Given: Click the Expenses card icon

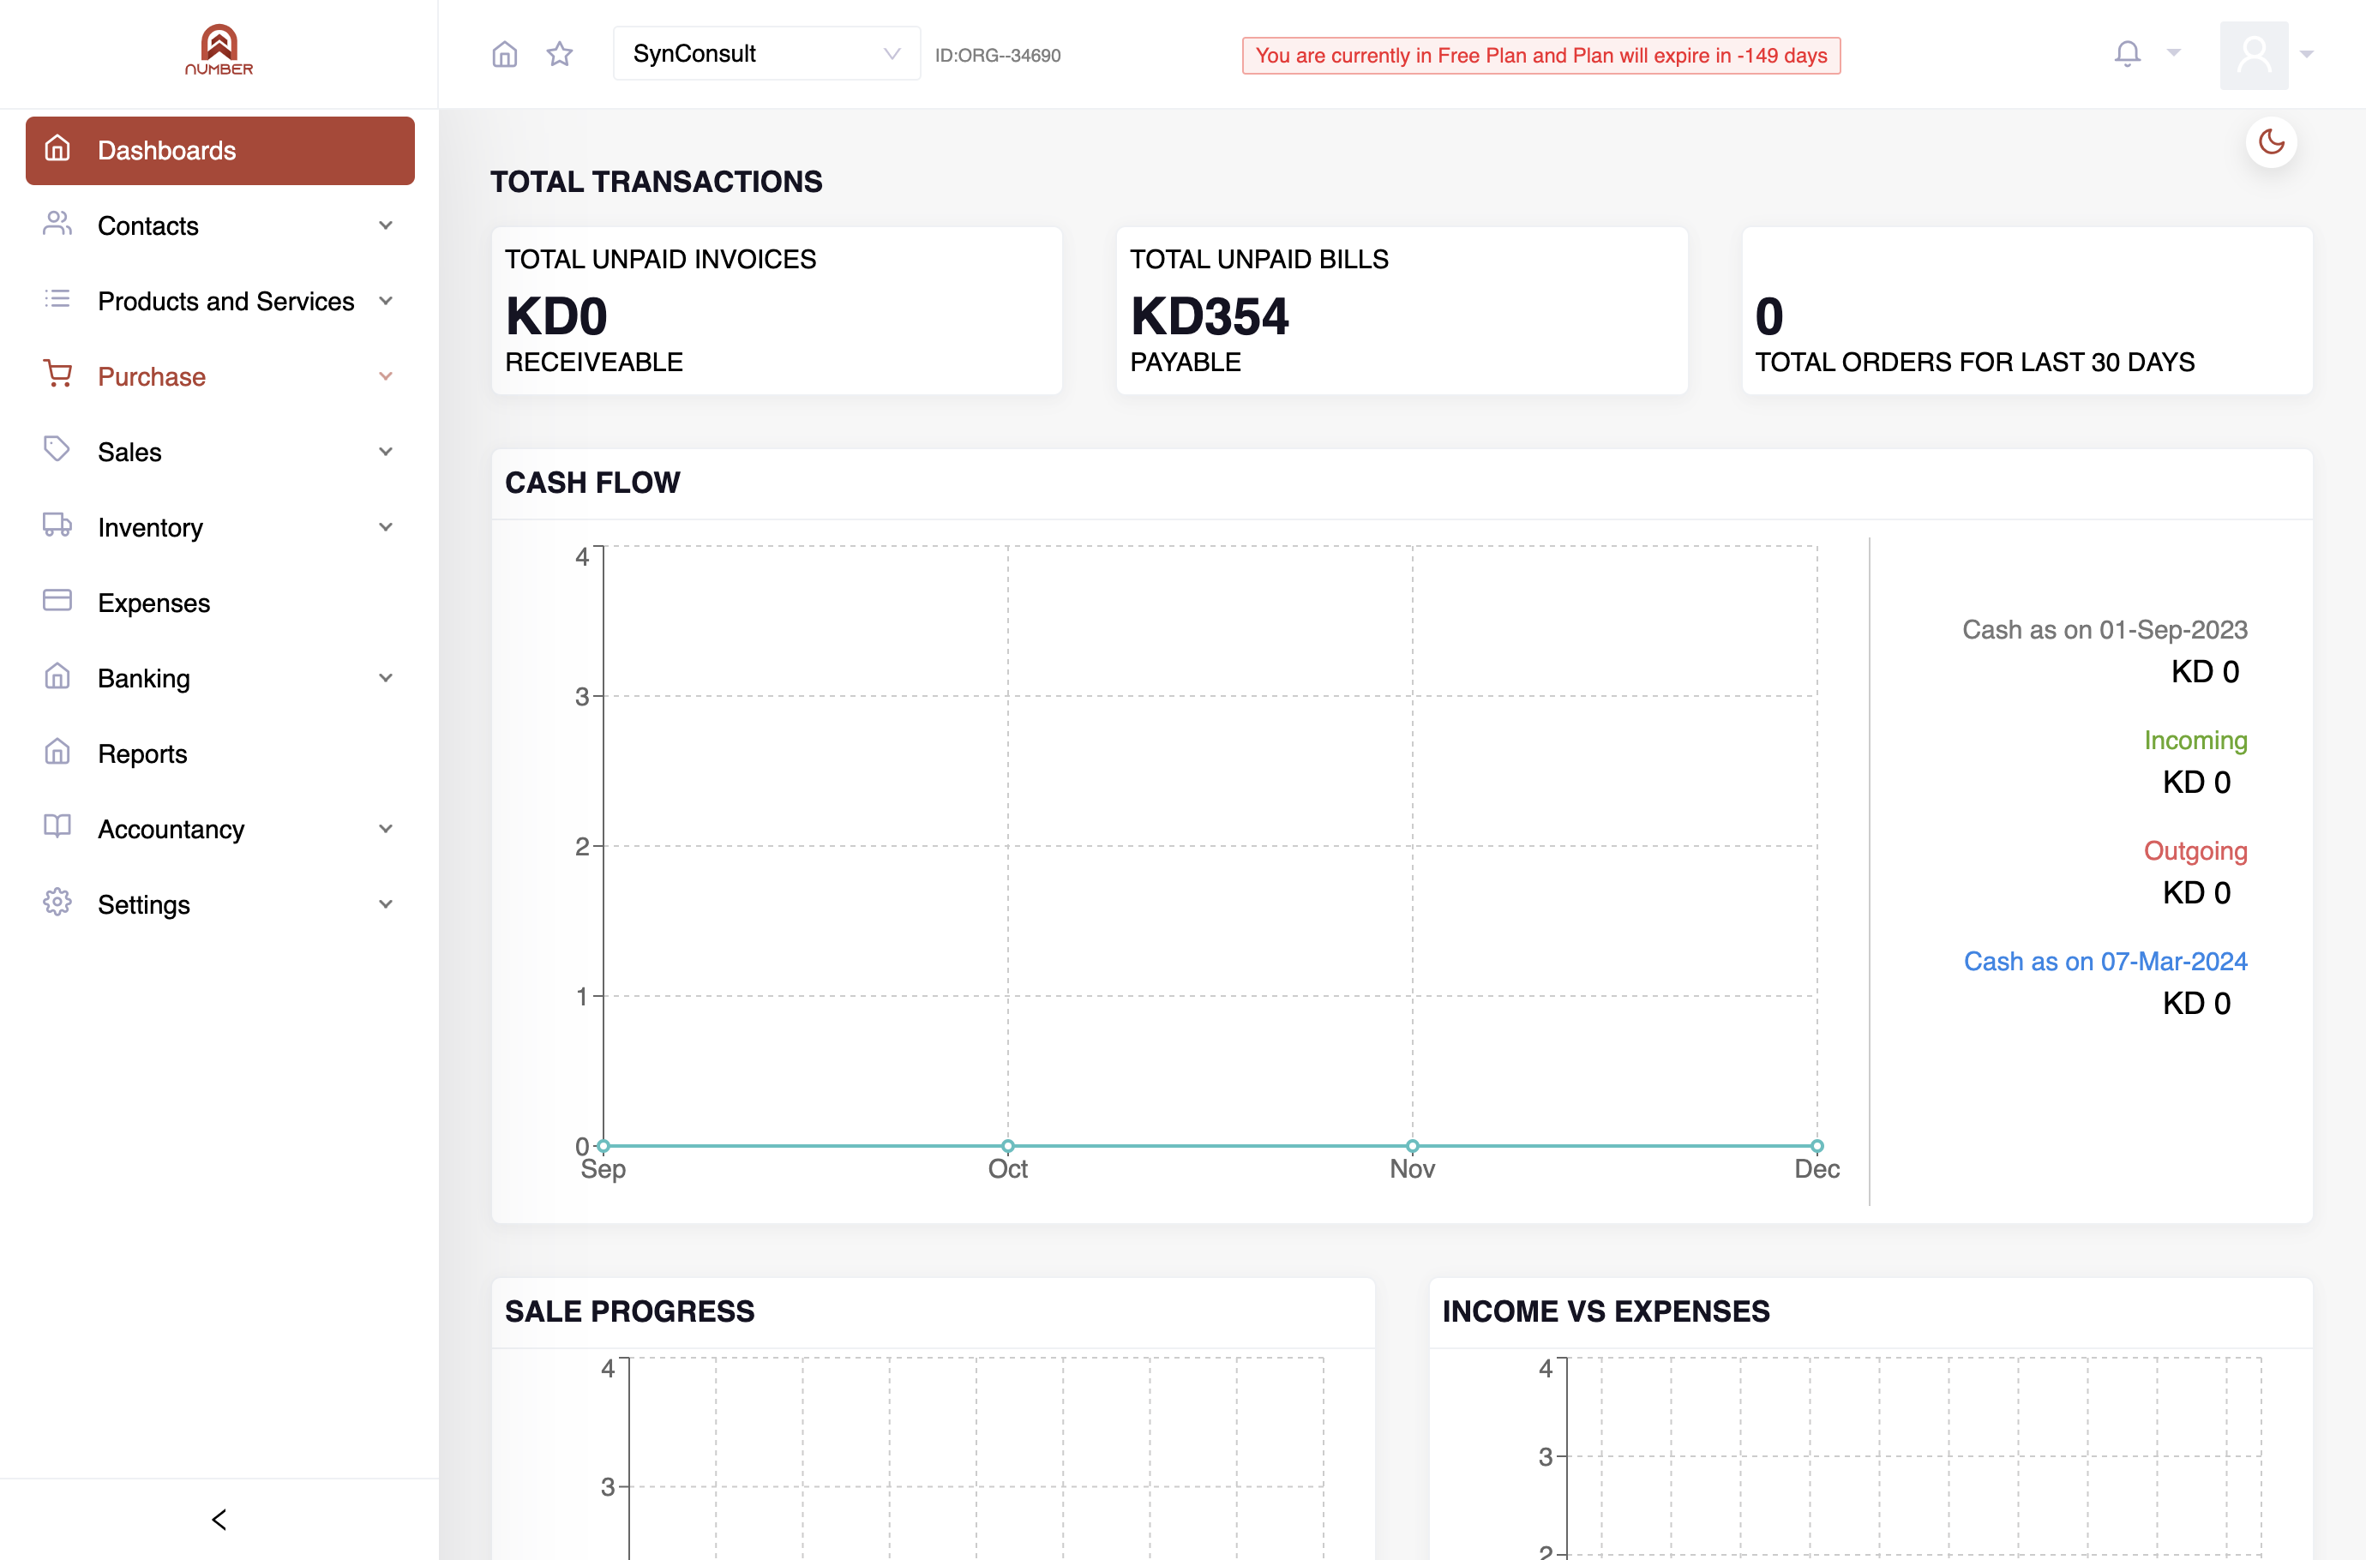Looking at the screenshot, I should 57,601.
